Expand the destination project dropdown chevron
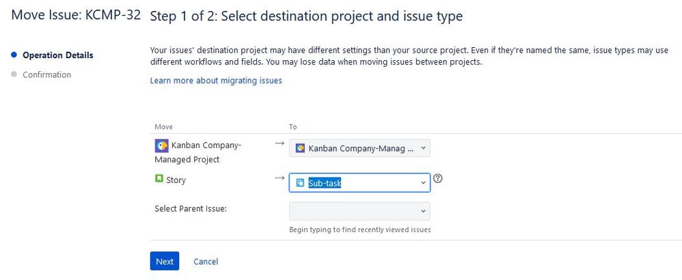This screenshot has height=280, width=682. click(x=423, y=148)
